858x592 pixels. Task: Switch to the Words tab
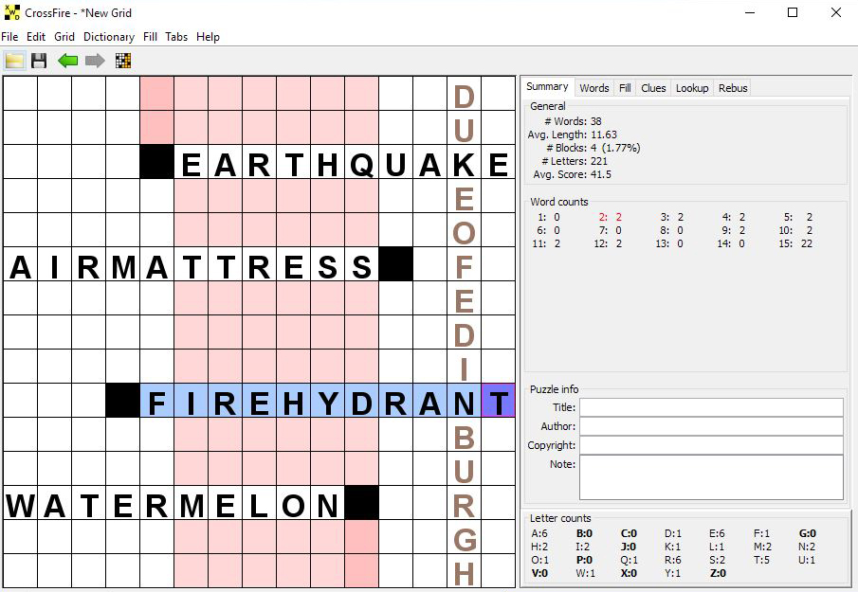(x=594, y=88)
